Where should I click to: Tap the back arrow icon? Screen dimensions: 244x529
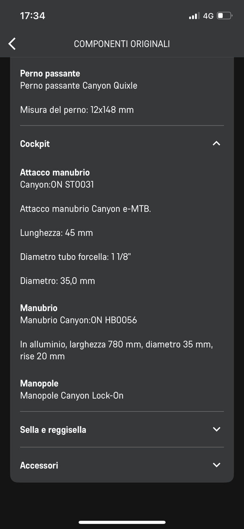pos(12,44)
